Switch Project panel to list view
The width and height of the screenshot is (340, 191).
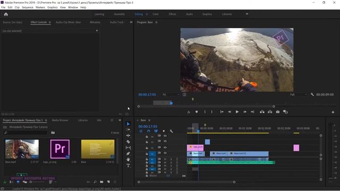(12, 182)
